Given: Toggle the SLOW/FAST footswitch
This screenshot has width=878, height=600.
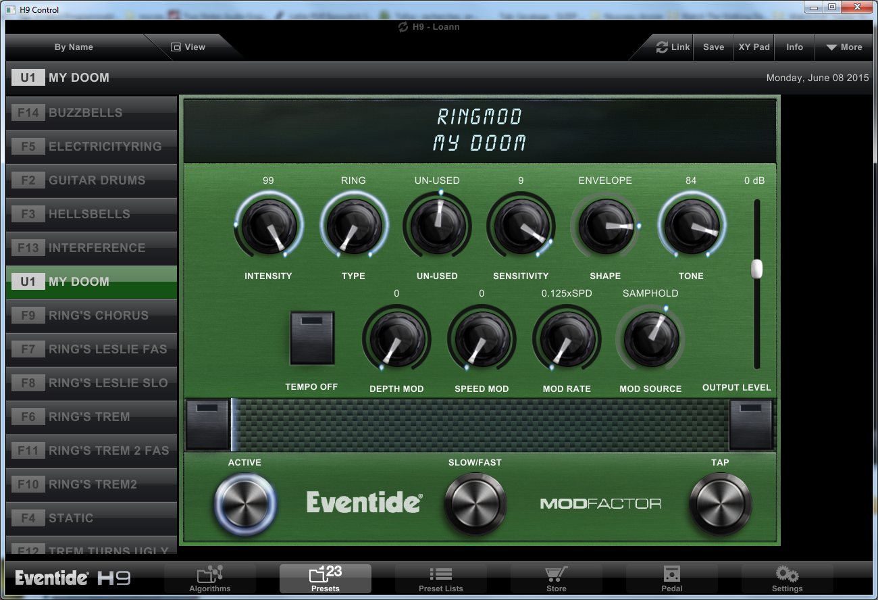Looking at the screenshot, I should 475,504.
